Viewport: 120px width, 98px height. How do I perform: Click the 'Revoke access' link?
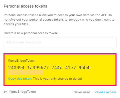click(105, 92)
